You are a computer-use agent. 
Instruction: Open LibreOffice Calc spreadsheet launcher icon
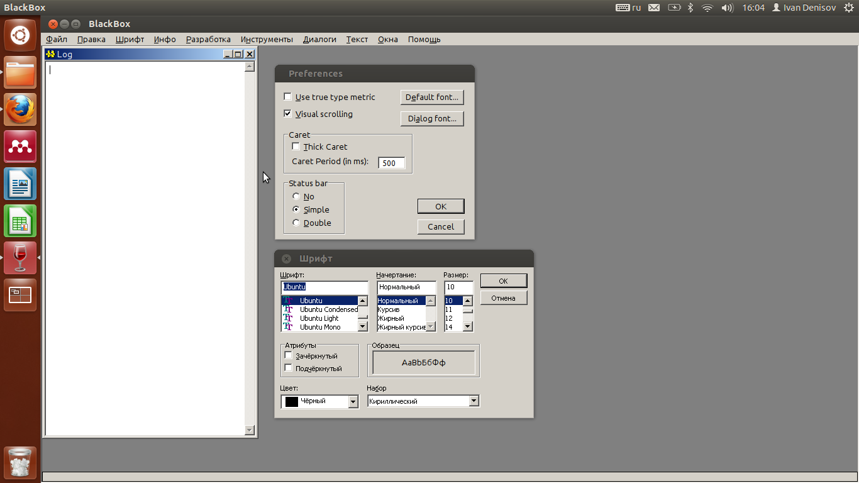point(20,221)
